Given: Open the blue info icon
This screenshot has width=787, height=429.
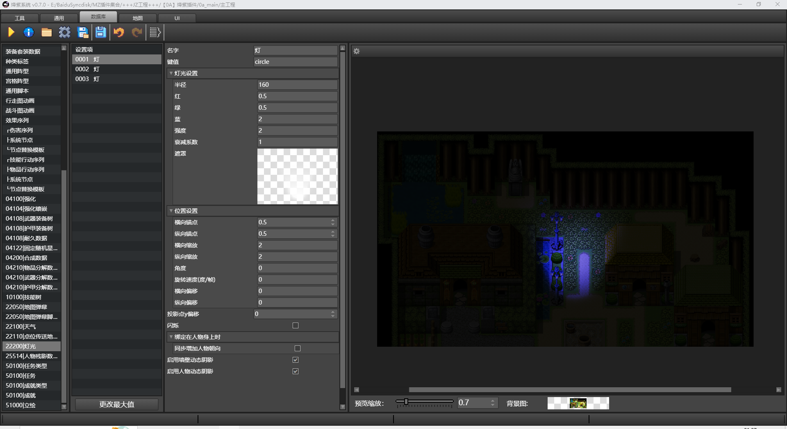Looking at the screenshot, I should tap(29, 32).
